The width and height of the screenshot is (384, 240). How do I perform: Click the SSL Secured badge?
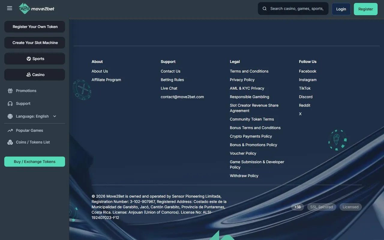[x=322, y=207]
